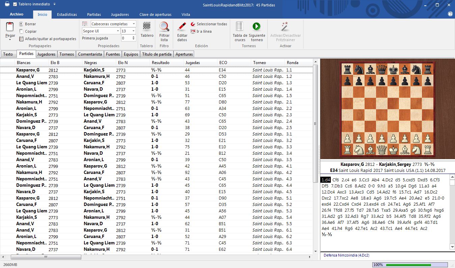455x268 pixels.
Task: Check the Copiar checkbox
Action: pos(20,31)
